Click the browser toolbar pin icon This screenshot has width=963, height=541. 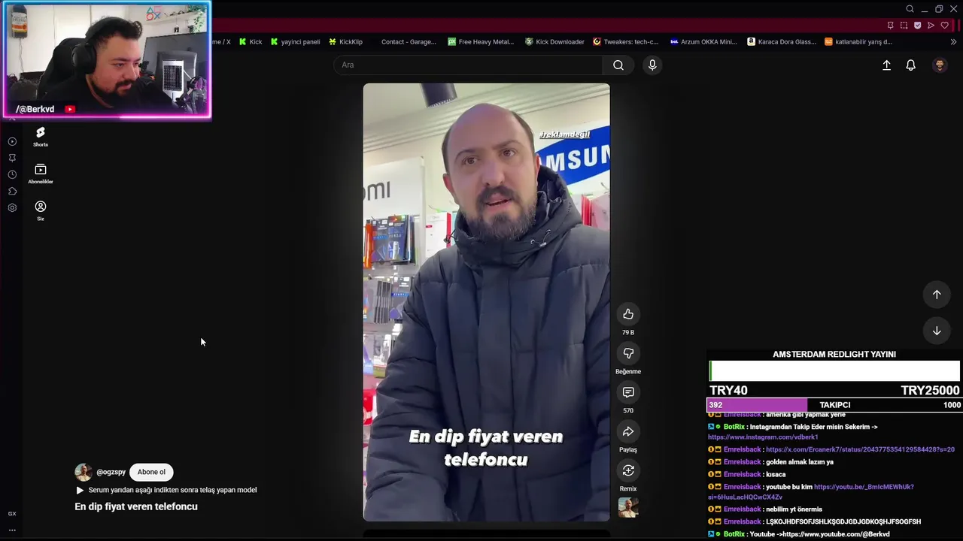pyautogui.click(x=890, y=26)
